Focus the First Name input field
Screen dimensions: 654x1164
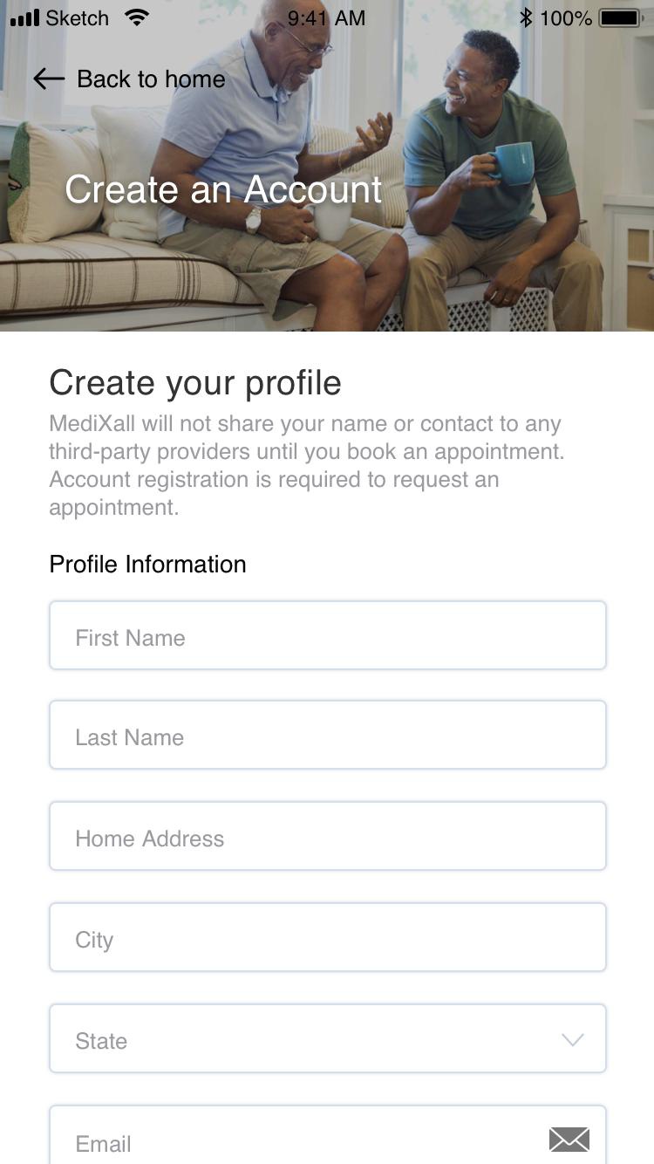[328, 635]
